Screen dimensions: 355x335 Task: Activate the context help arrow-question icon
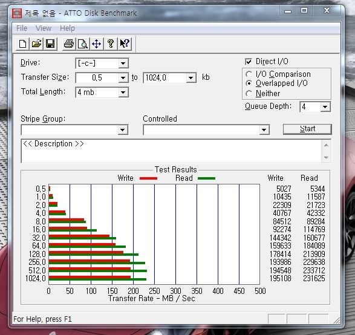click(x=125, y=44)
